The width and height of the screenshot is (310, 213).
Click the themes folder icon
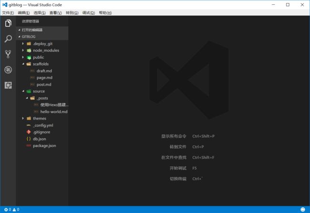tap(29, 118)
